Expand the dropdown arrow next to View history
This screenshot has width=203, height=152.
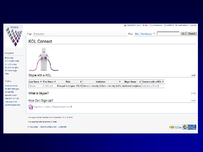(154, 33)
